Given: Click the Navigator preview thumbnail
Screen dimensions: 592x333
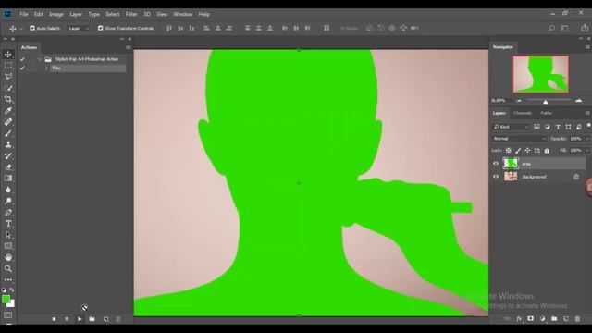Looking at the screenshot, I should [x=540, y=74].
